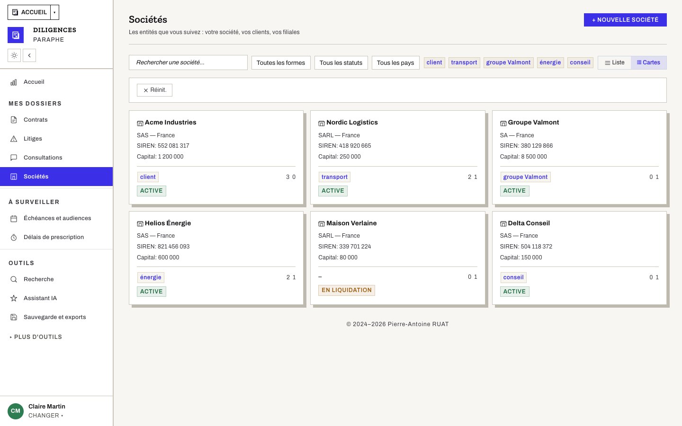This screenshot has width=682, height=426.
Task: Click the Litiges warning triangle icon
Action: pyautogui.click(x=14, y=139)
